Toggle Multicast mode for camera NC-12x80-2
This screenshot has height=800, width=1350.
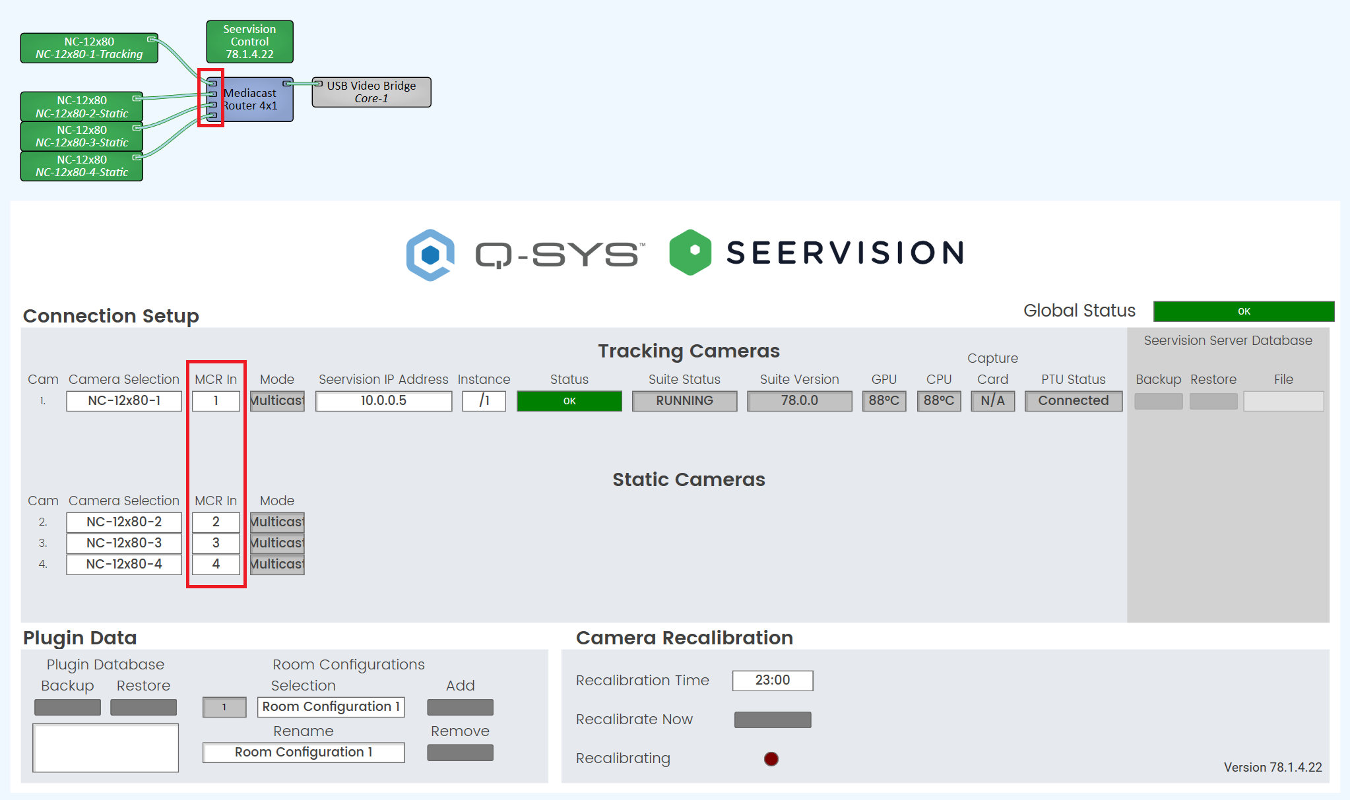277,522
